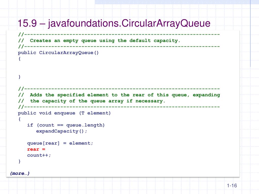Click 'public CircularArrayQueue()' constructor line
This screenshot has height=194, width=259.
(58, 53)
